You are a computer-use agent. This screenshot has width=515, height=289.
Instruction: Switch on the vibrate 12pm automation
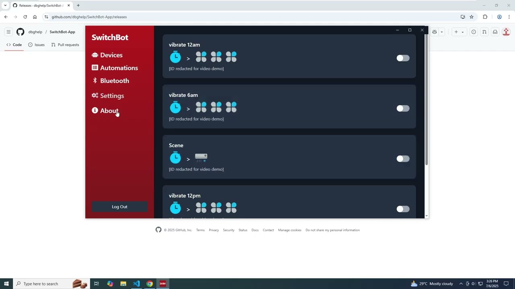(403, 209)
